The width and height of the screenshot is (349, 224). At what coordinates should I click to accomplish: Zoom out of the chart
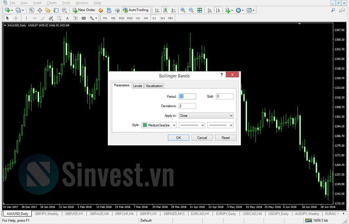click(x=191, y=10)
